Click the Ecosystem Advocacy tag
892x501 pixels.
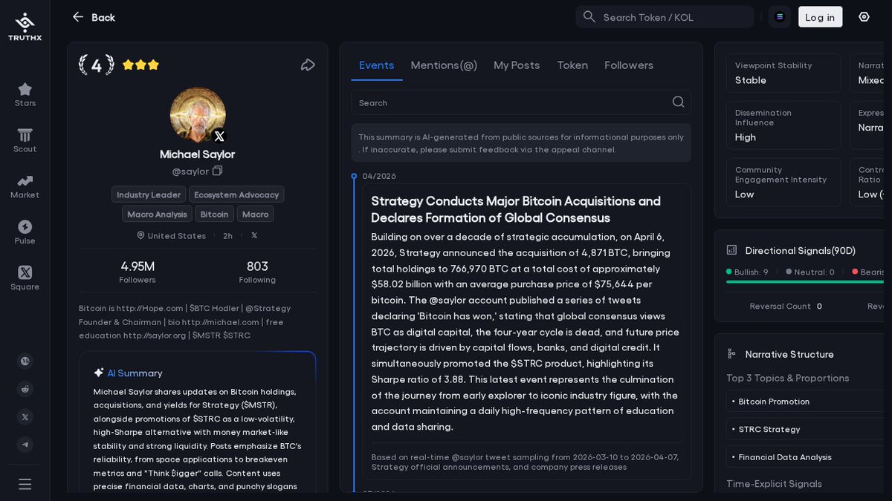(236, 194)
